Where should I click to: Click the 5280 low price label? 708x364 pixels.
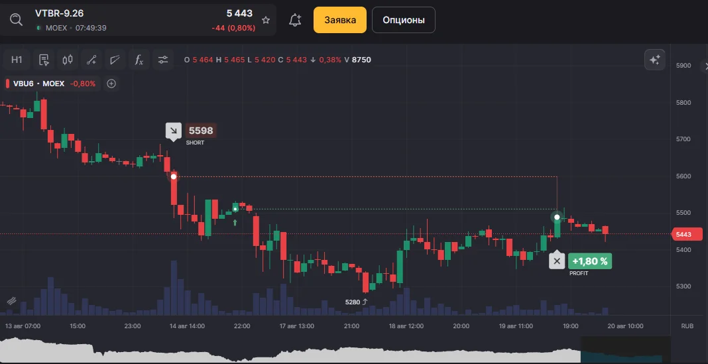click(x=353, y=302)
